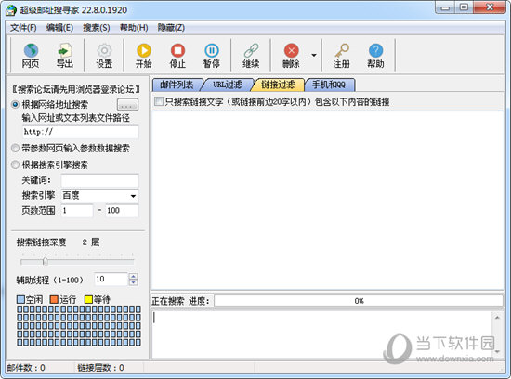
Task: Click the 2 层 depth value text
Action: click(91, 242)
